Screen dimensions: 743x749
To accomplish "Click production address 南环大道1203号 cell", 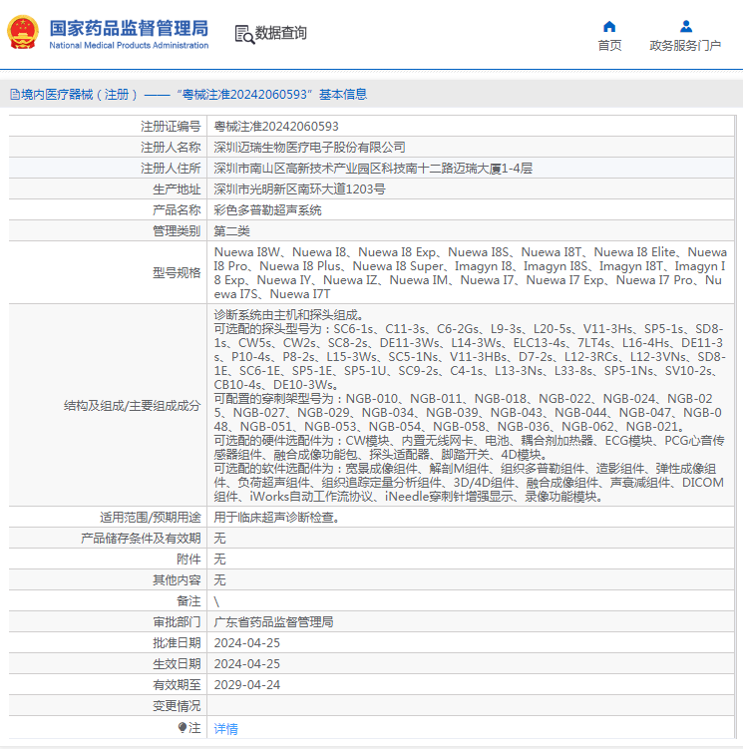I will pyautogui.click(x=299, y=189).
